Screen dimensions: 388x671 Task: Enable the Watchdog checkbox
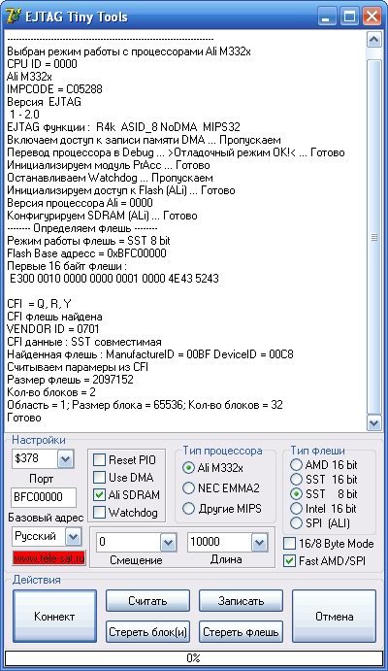(99, 513)
